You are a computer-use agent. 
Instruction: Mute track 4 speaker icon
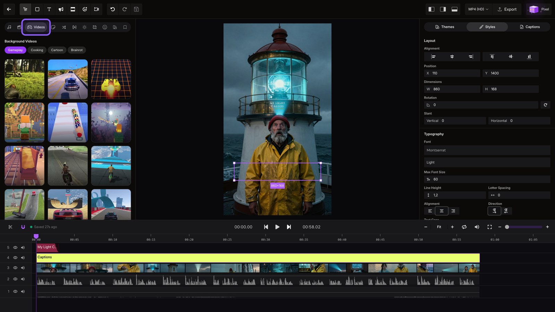coord(23,258)
